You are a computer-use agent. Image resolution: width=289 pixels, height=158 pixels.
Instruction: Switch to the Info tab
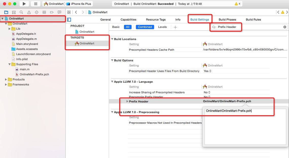click(x=178, y=20)
